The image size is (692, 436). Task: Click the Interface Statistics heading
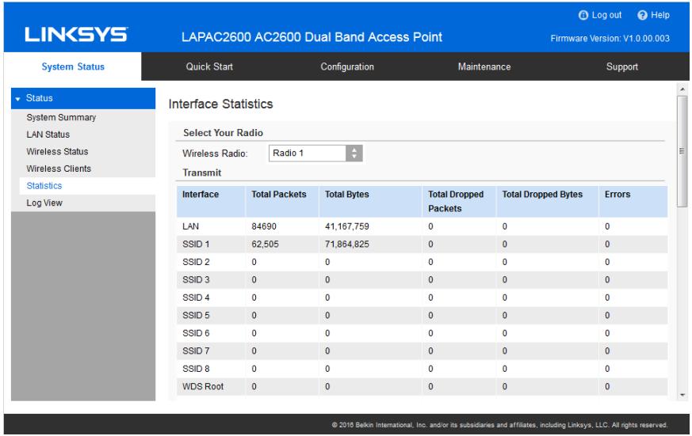pos(220,104)
